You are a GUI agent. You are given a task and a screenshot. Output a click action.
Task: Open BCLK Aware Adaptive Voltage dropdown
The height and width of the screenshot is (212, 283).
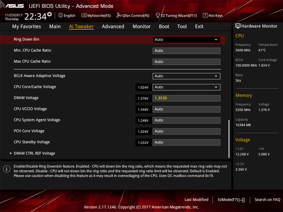(186, 76)
